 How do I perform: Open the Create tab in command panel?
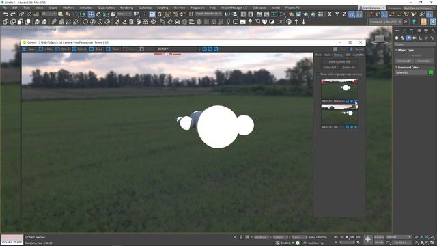tap(397, 30)
